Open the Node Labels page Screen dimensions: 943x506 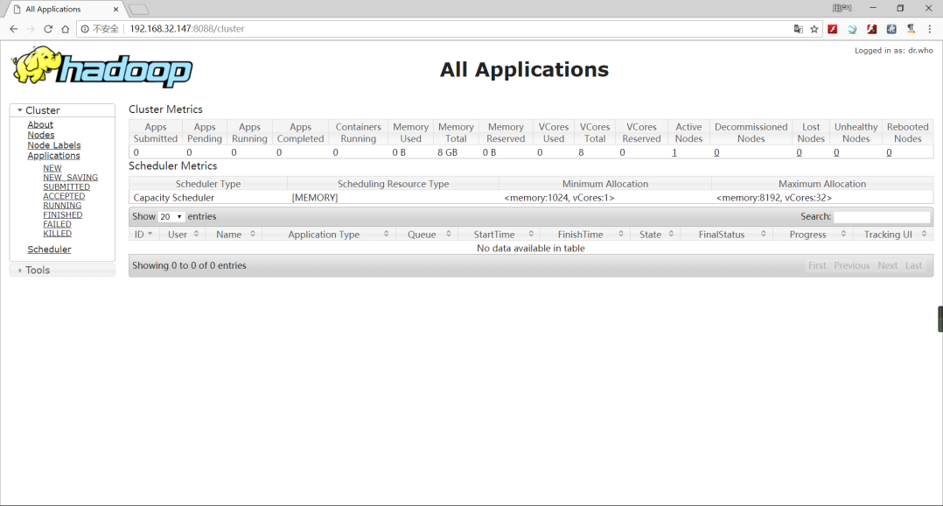point(54,145)
